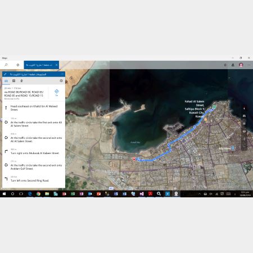Open the volume control in system tray
The height and width of the screenshot is (253, 253).
tap(211, 194)
